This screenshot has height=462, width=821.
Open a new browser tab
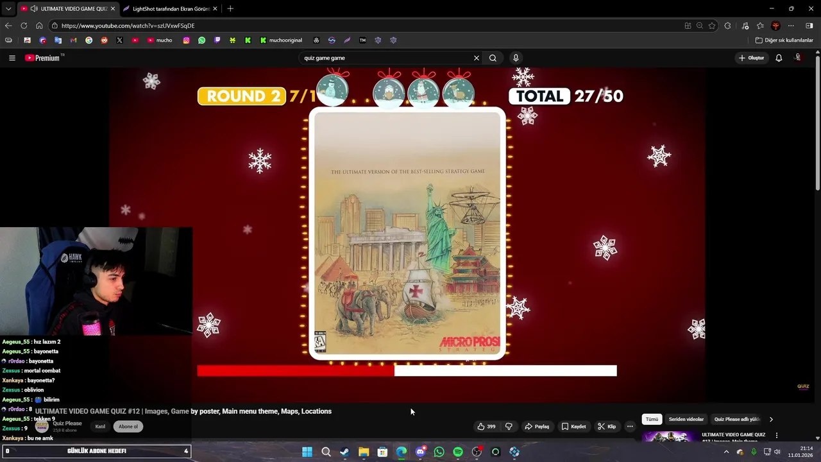coord(230,8)
